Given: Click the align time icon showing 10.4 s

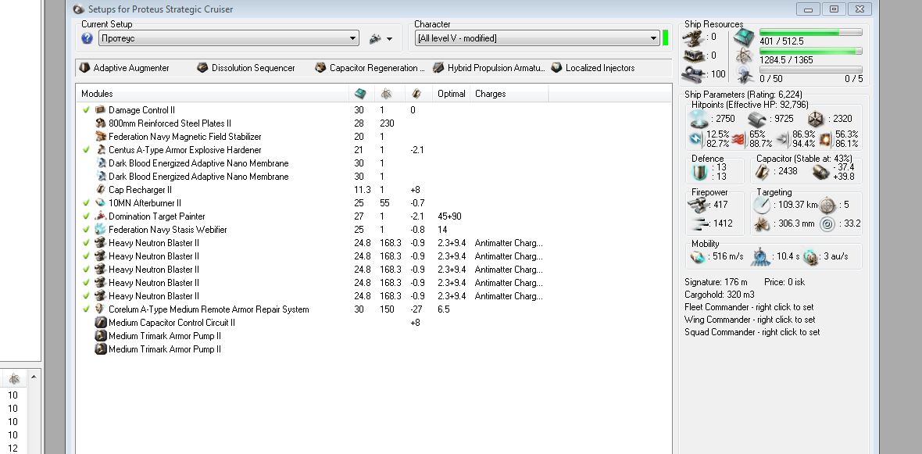Looking at the screenshot, I should click(x=761, y=256).
